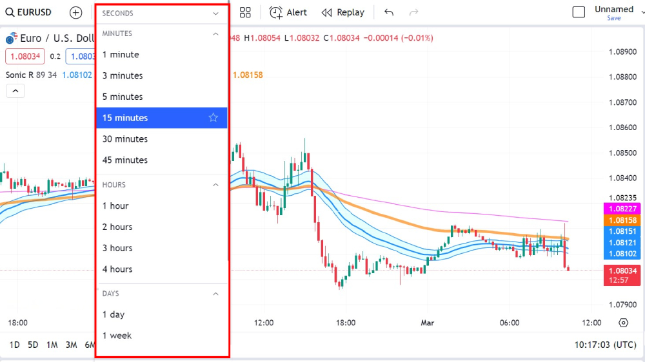This screenshot has width=645, height=362.
Task: Click the Save layout link
Action: pos(614,18)
